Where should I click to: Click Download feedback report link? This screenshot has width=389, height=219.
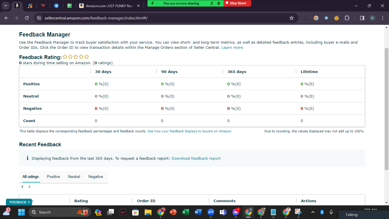(x=196, y=158)
